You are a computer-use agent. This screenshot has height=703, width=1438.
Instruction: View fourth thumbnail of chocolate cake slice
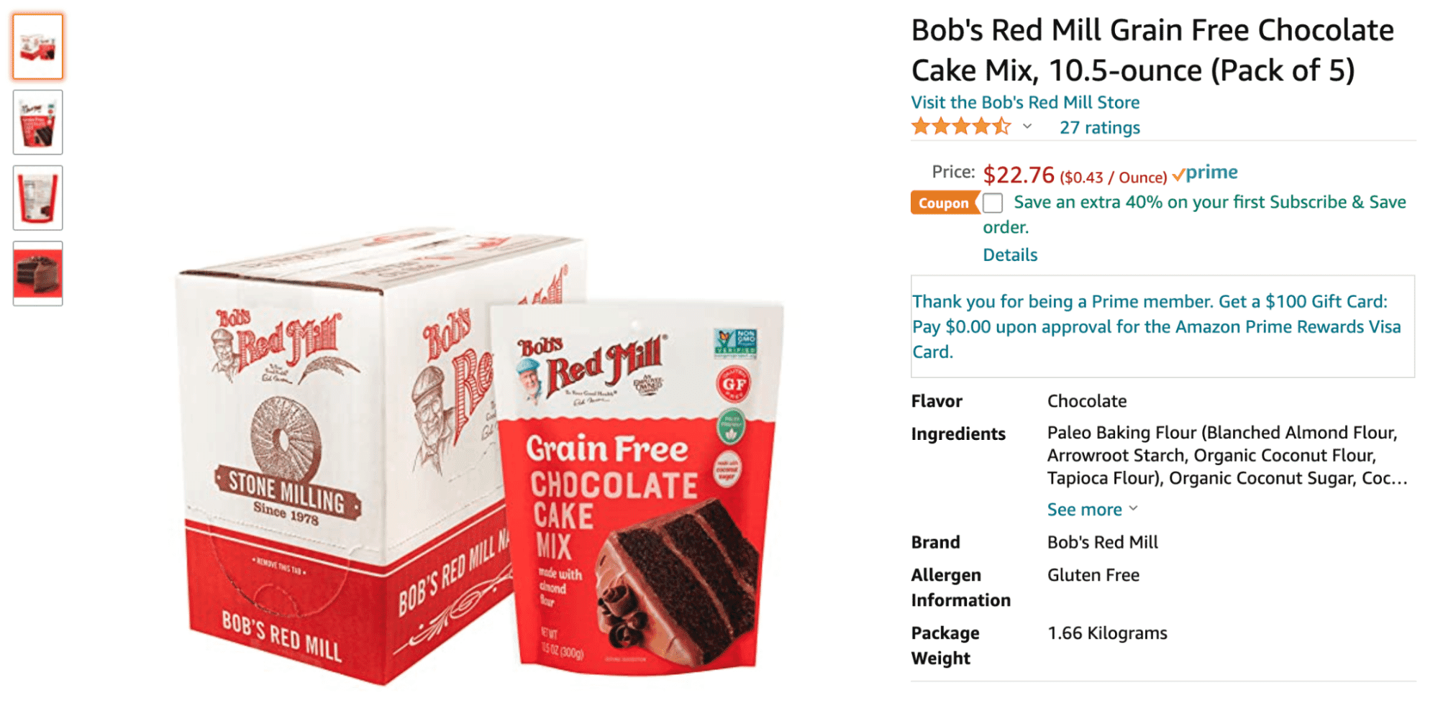pos(37,273)
